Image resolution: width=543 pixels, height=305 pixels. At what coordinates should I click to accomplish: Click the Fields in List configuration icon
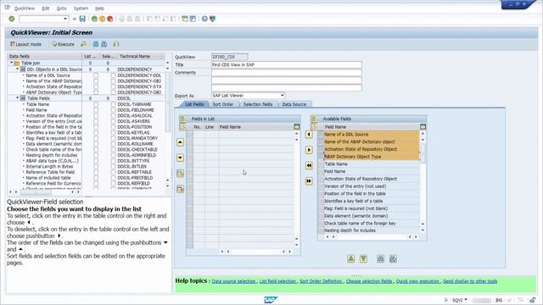[x=296, y=127]
